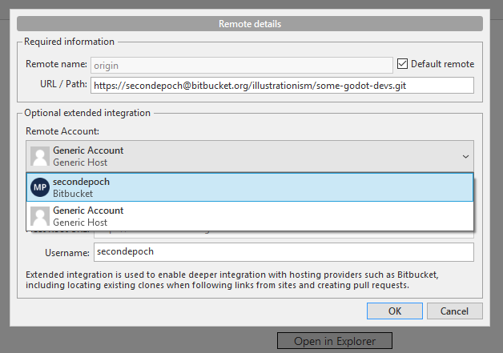Click the Remote details title header
The height and width of the screenshot is (353, 503).
[250, 24]
